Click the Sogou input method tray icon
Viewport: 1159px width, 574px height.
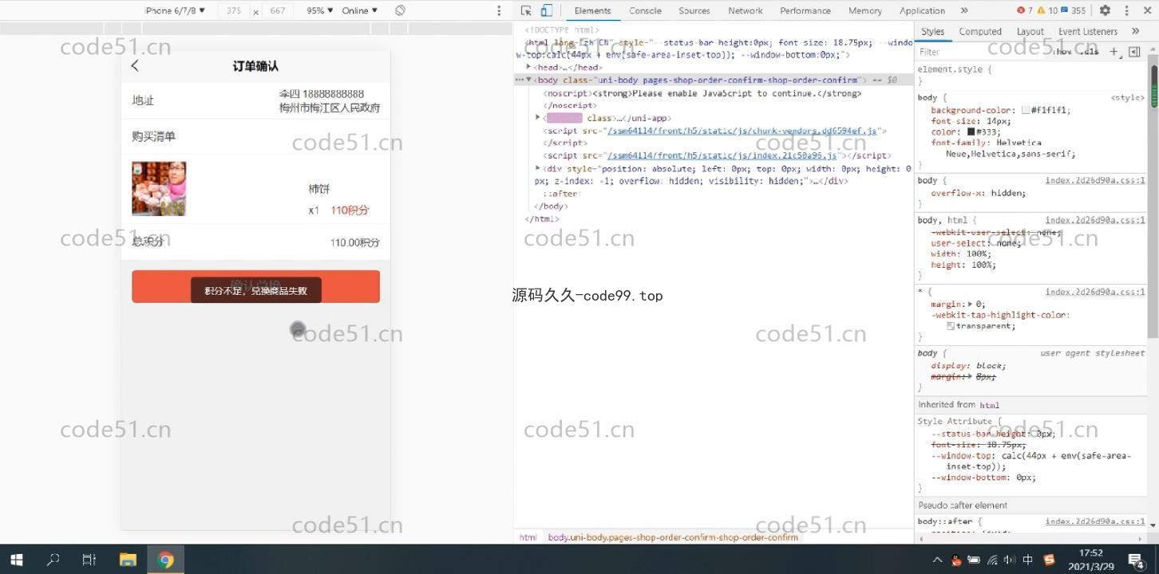pyautogui.click(x=1049, y=560)
